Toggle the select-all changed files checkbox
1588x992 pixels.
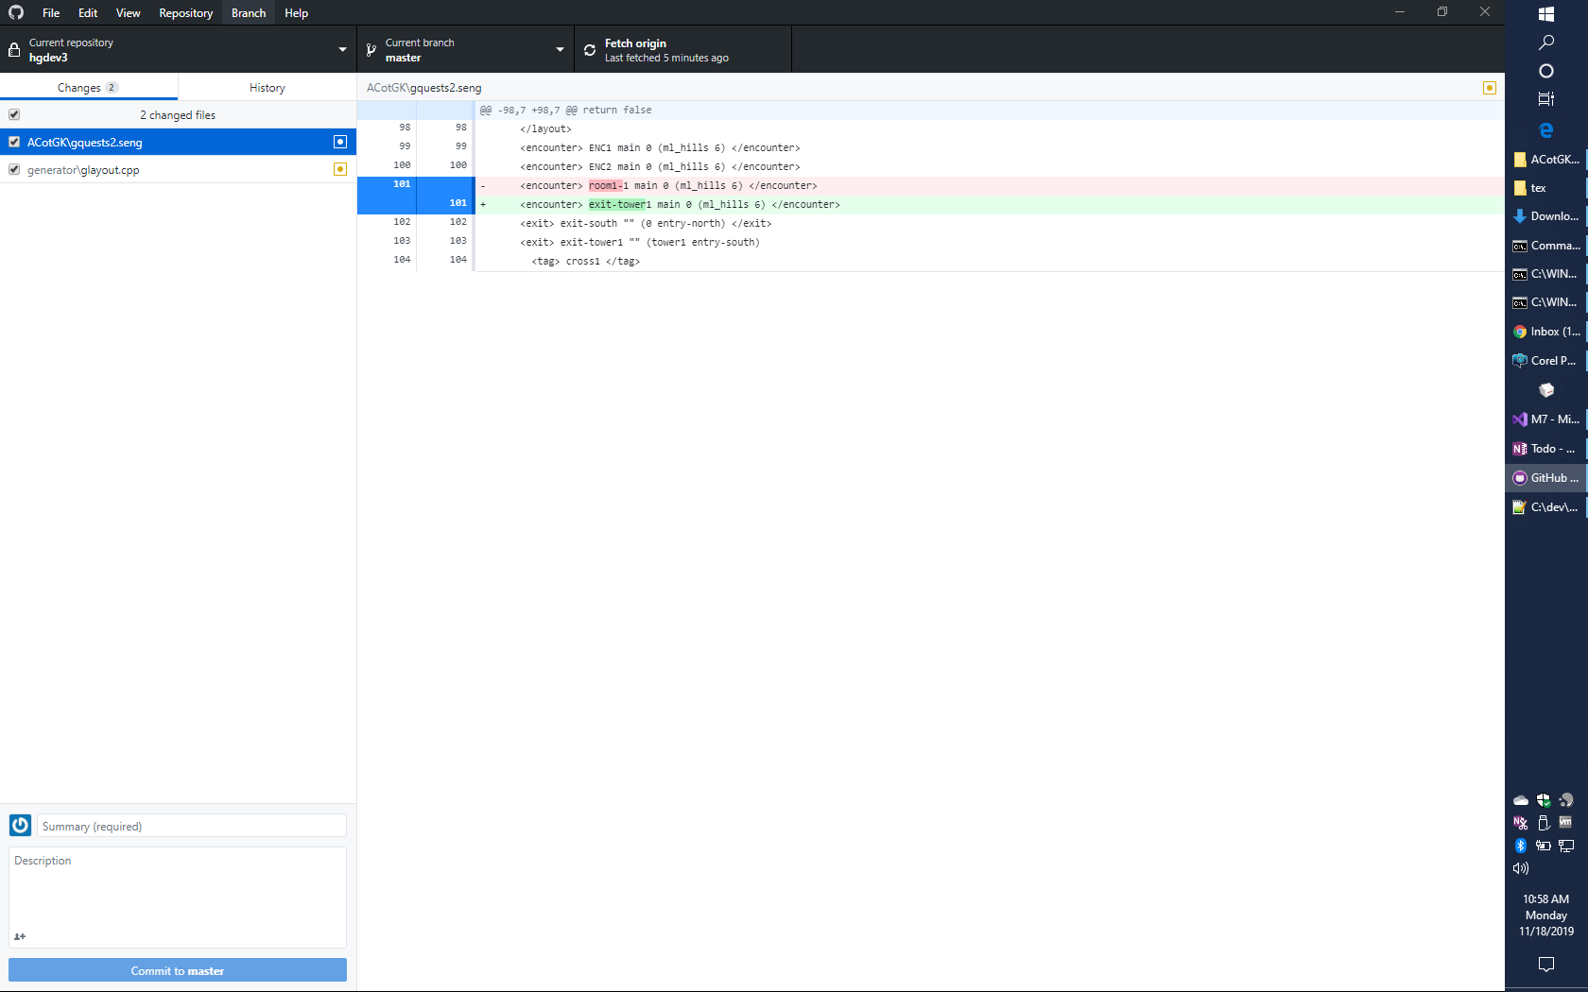tap(14, 114)
